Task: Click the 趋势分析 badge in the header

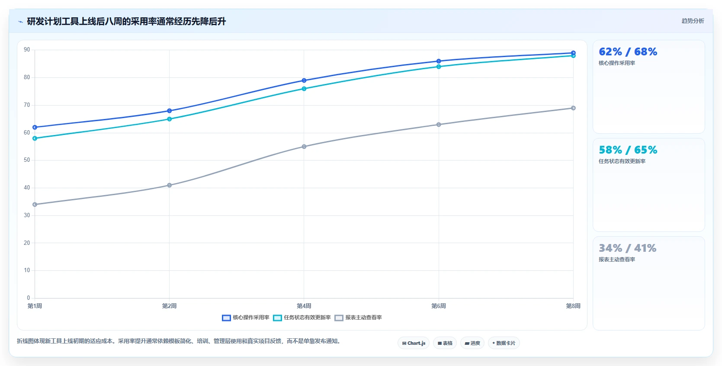Action: 693,21
